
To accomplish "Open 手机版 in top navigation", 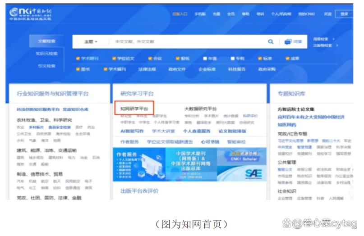I will point(200,14).
